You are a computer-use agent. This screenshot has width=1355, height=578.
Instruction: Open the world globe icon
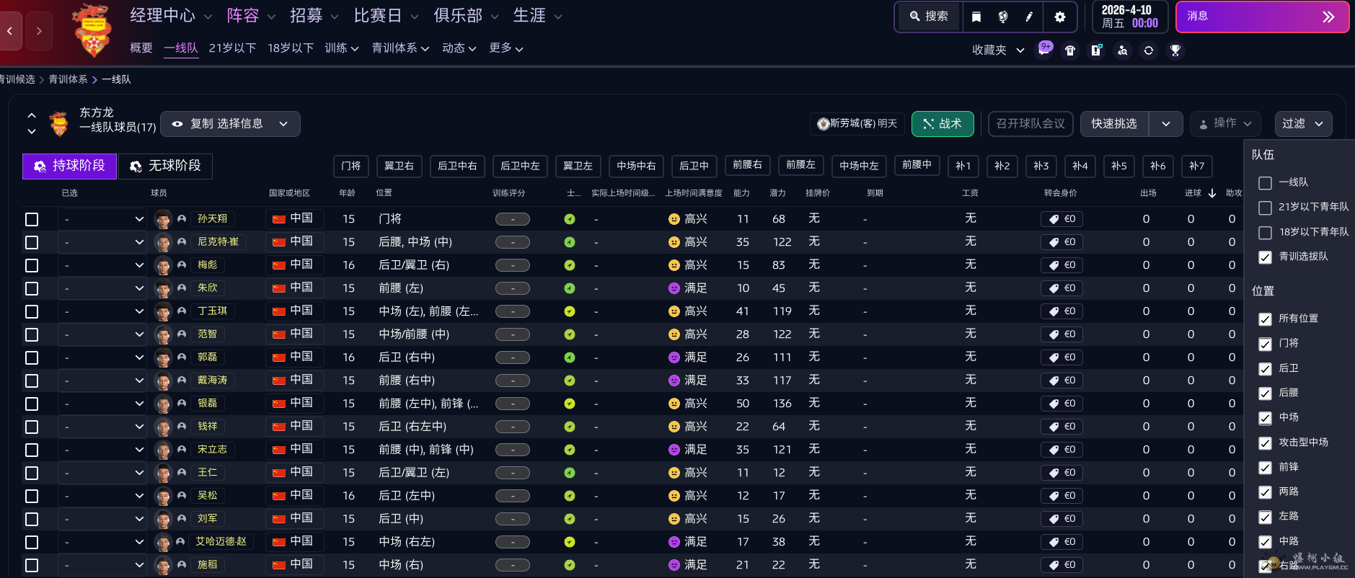[1002, 17]
